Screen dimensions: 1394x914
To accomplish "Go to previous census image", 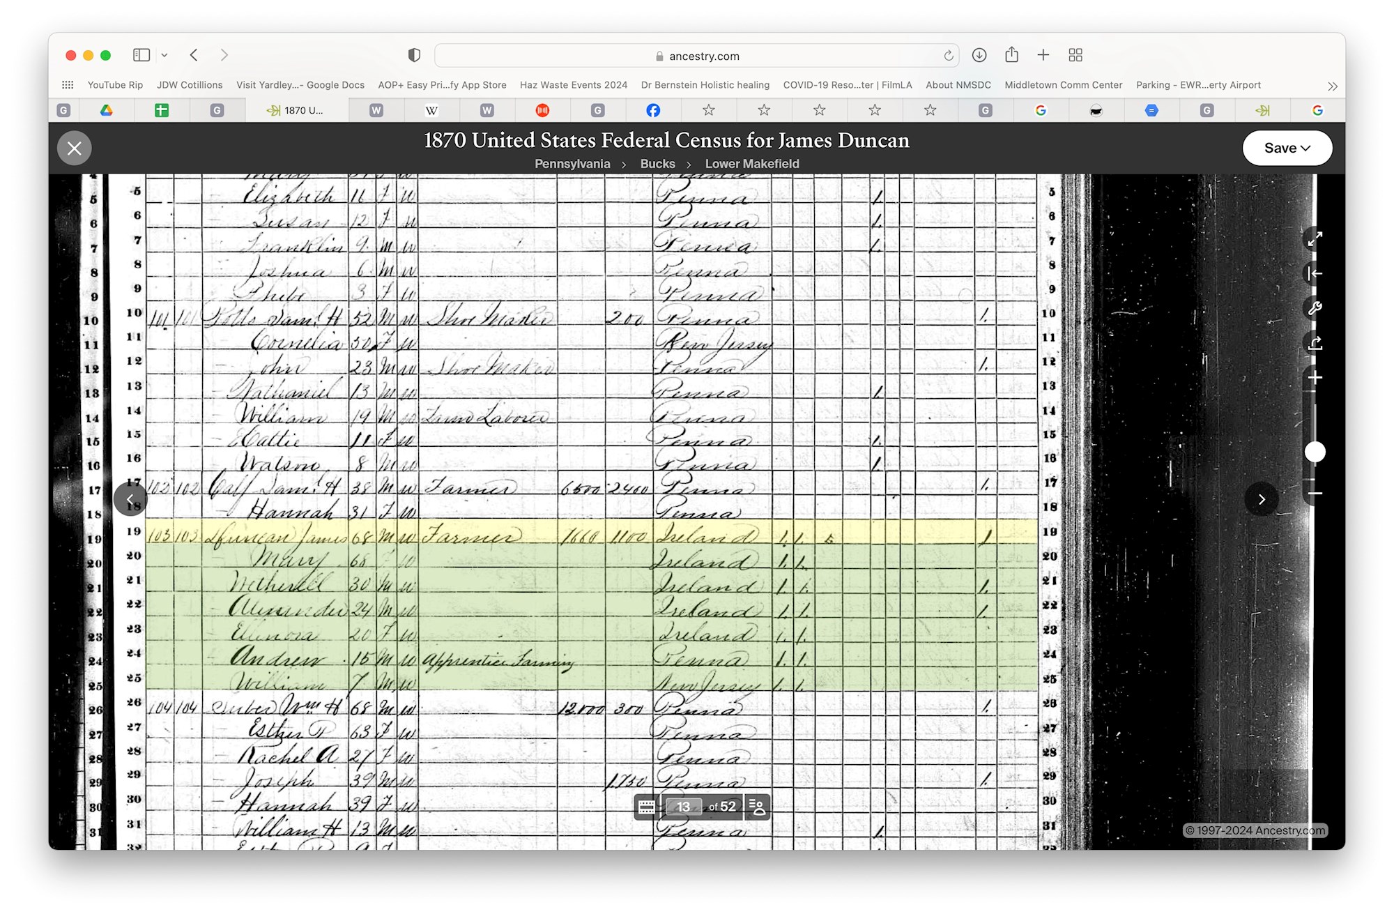I will click(130, 499).
